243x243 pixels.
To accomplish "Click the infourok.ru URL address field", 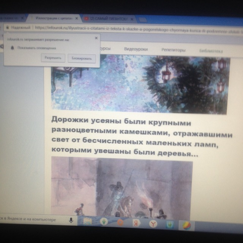I will click(138, 29).
